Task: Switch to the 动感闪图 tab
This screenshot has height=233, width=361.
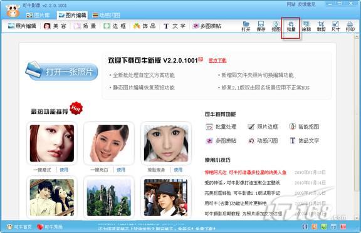Action: click(106, 15)
